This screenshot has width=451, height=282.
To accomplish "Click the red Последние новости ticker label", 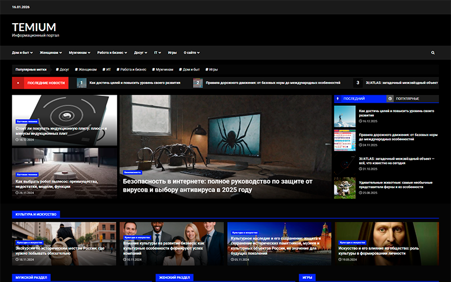I will pyautogui.click(x=41, y=83).
